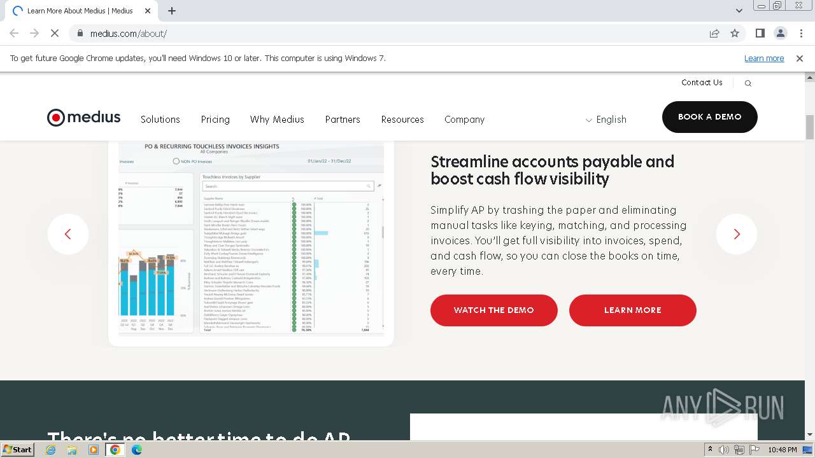
Task: Open the Windows Start menu
Action: 18,450
